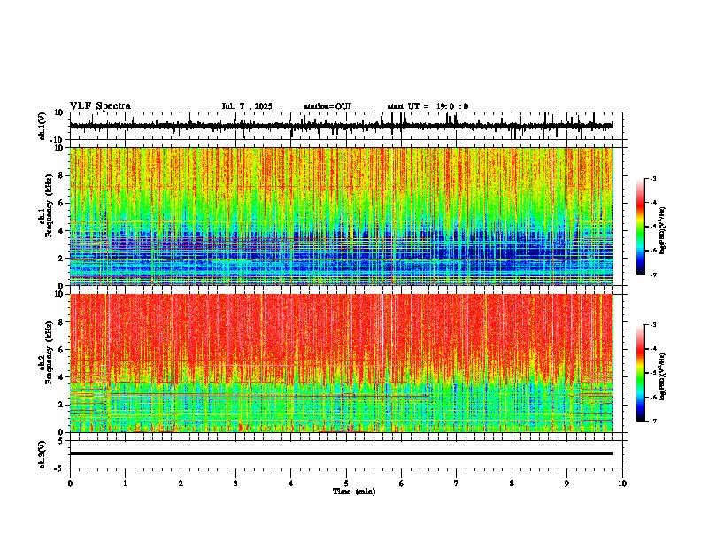Click inside the ch.2 spectrogram plot
701x542 pixels.
coord(341,363)
